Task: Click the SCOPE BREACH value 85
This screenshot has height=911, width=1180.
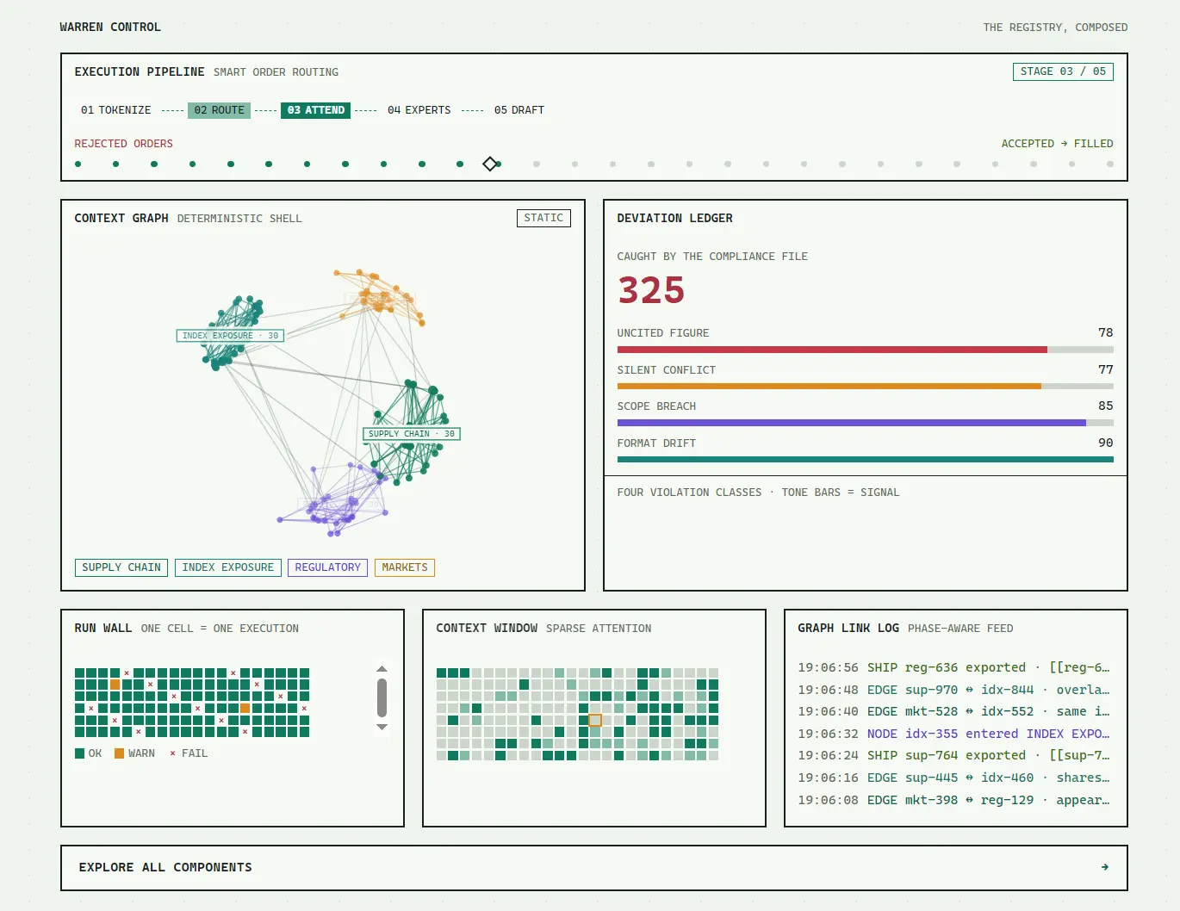Action: (x=1105, y=406)
